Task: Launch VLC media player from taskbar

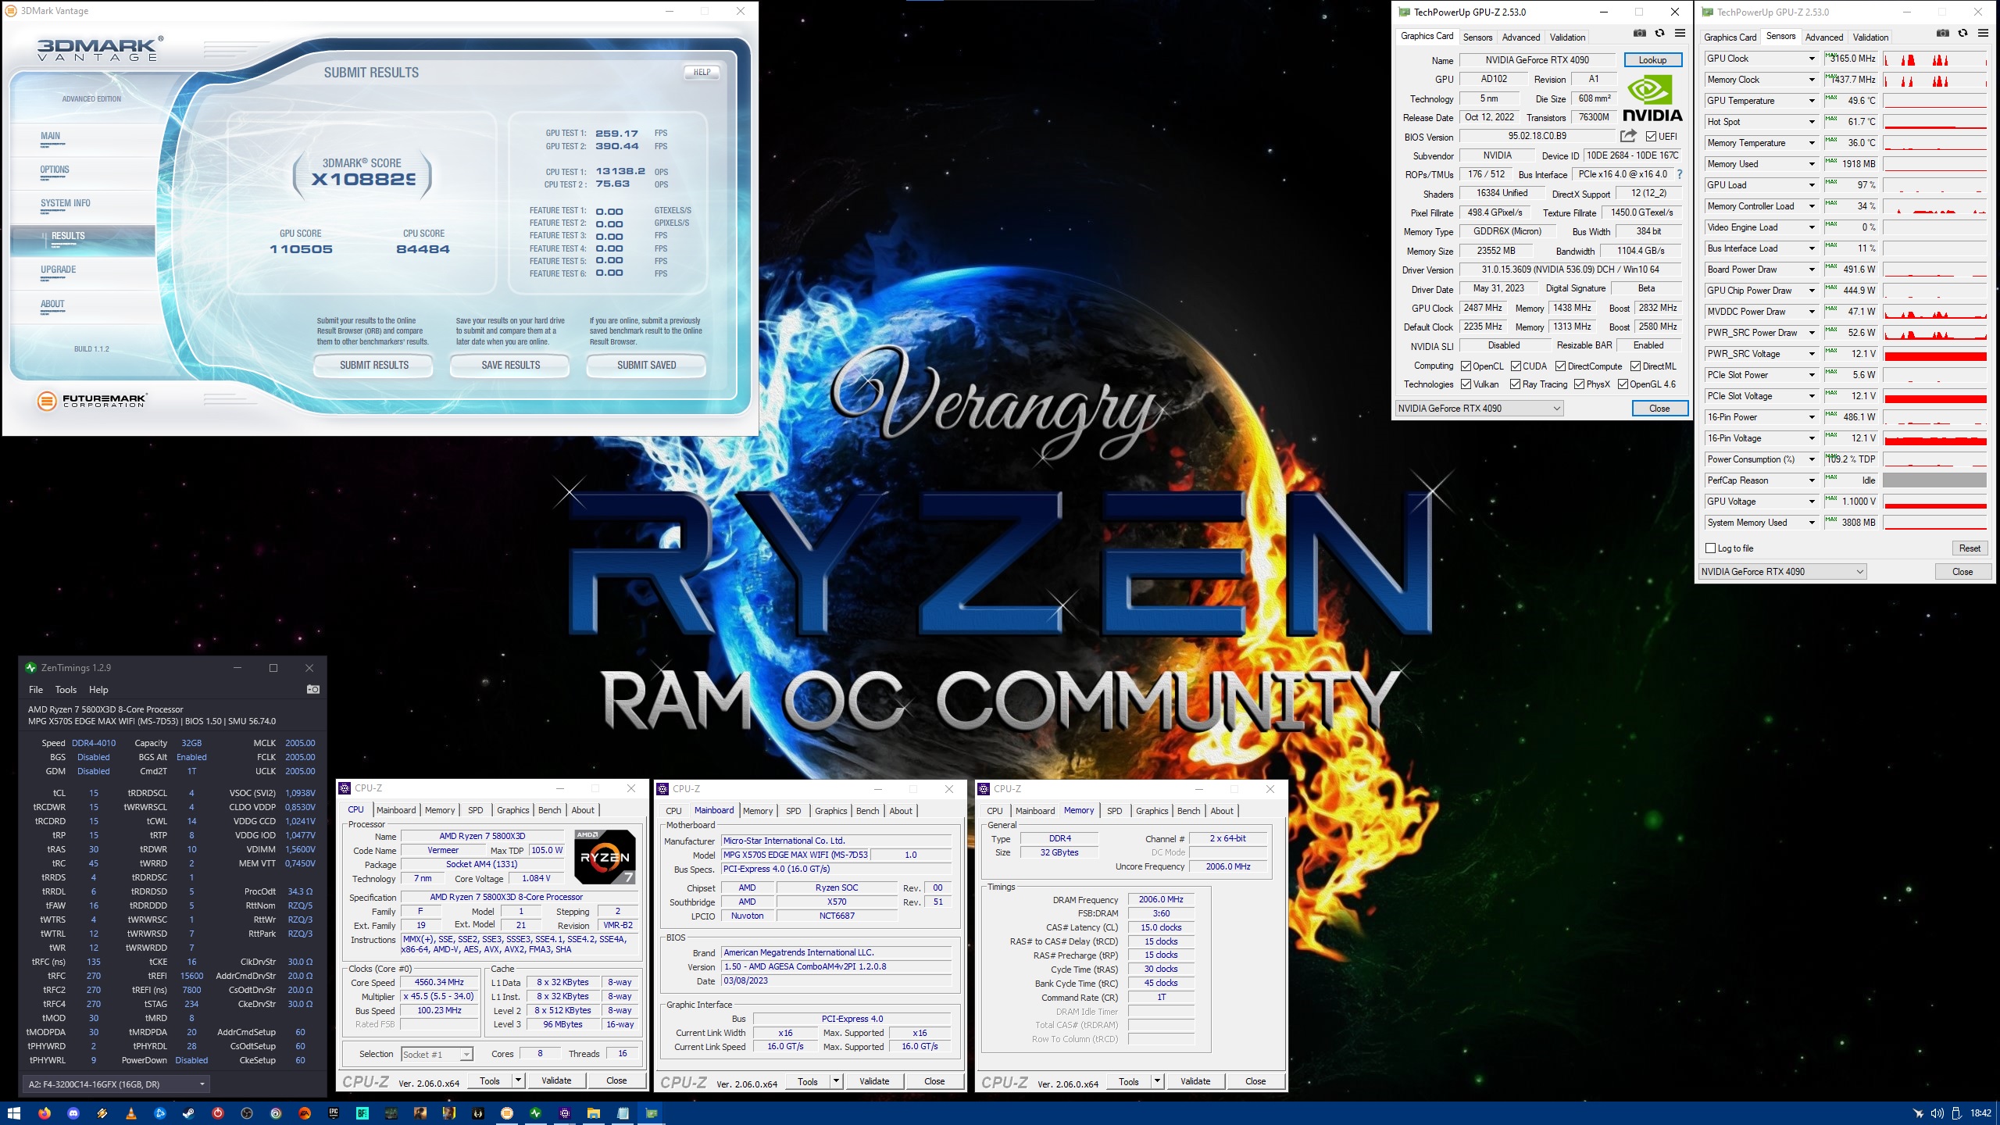Action: tap(131, 1113)
